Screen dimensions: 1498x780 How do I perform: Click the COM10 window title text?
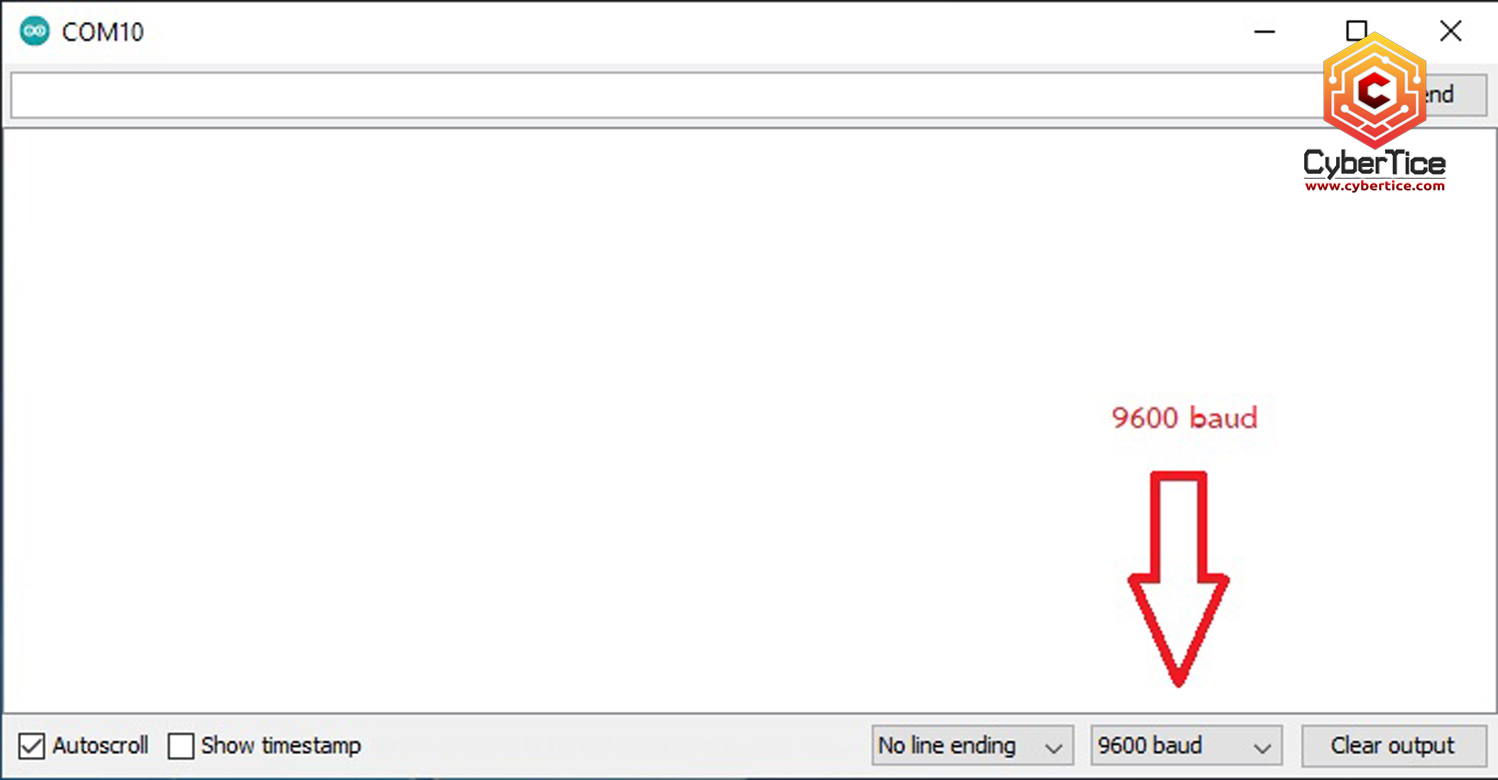point(103,32)
